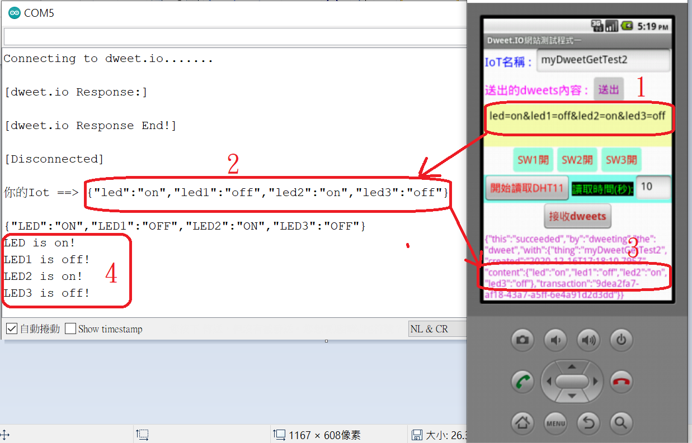Click the D-pad up arrow
The height and width of the screenshot is (443, 692).
(x=571, y=367)
